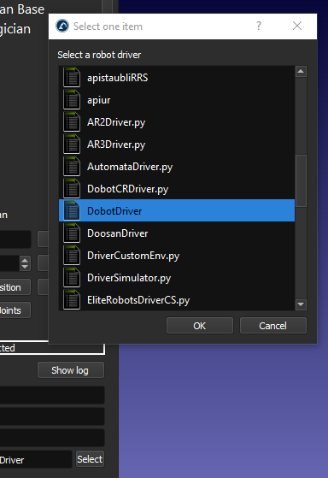Click the DriverSimulator.py file icon
Screen dimensions: 328x478
click(x=72, y=278)
